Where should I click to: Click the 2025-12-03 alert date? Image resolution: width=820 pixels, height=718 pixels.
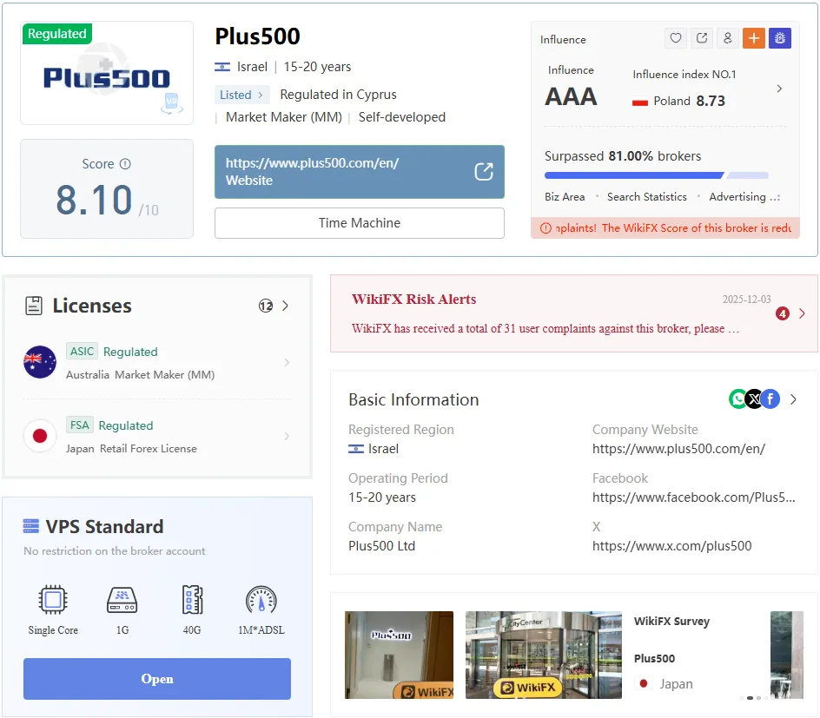pyautogui.click(x=746, y=300)
